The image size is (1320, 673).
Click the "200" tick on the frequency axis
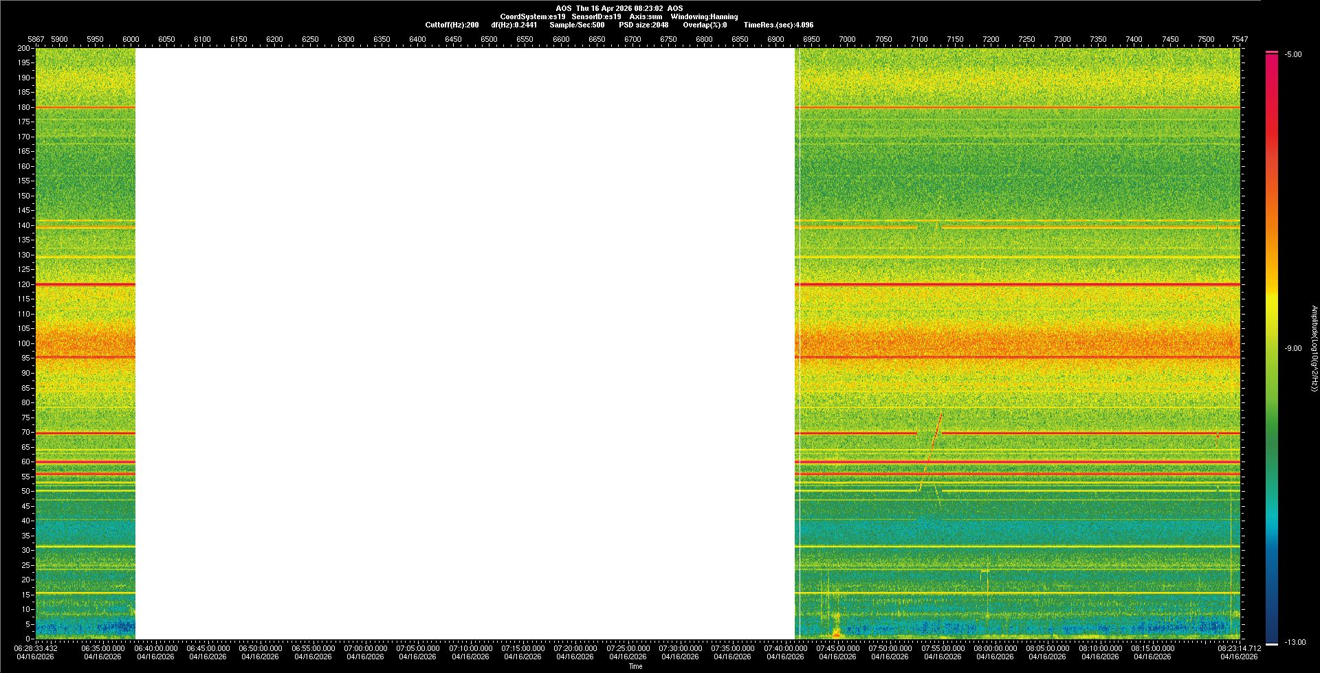click(24, 48)
